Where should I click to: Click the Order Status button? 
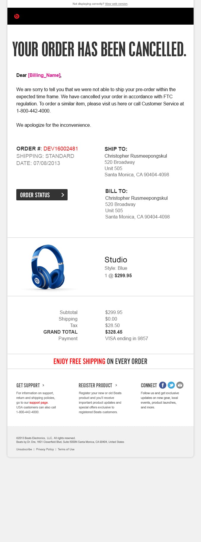tap(42, 195)
